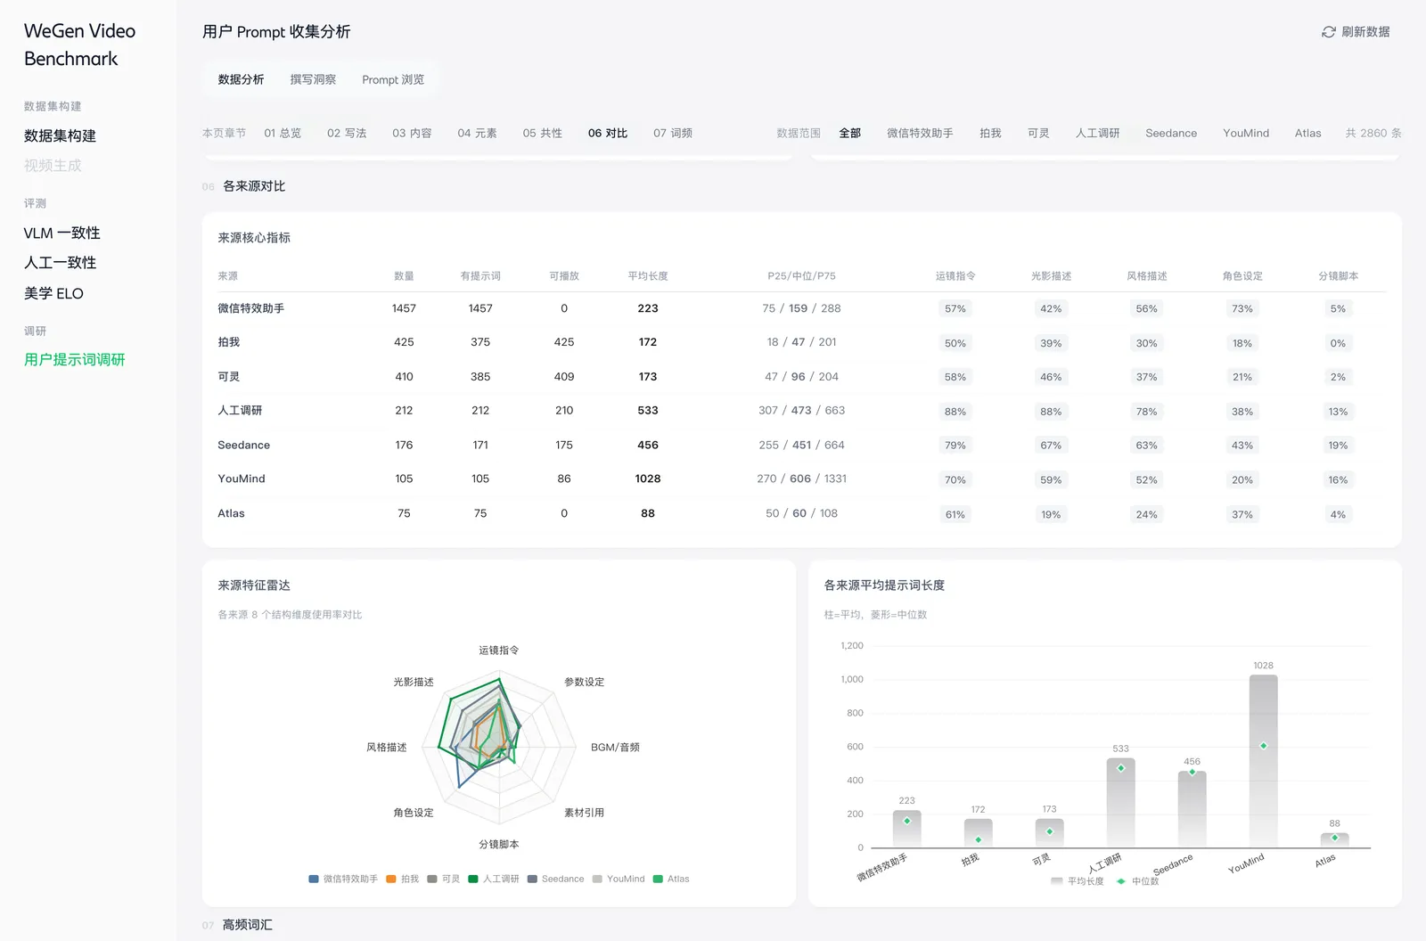Toggle the 中位数 diamond legend icon
Screen dimensions: 1426x941
1120,881
